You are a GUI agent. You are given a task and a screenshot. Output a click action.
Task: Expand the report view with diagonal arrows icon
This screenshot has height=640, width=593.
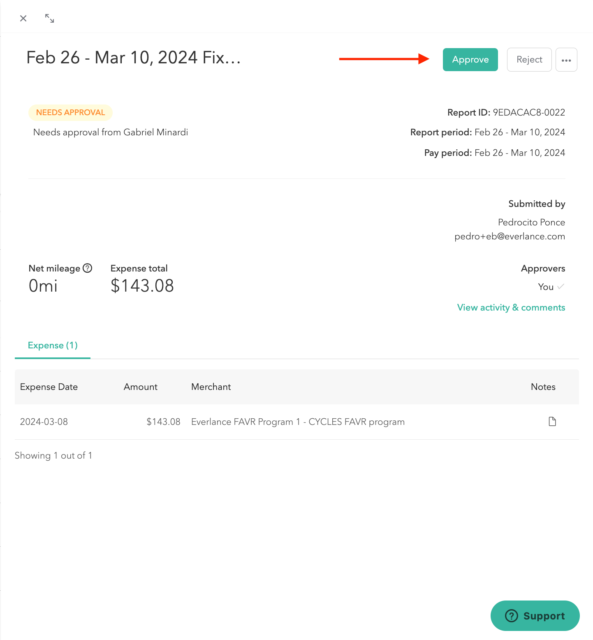tap(49, 18)
